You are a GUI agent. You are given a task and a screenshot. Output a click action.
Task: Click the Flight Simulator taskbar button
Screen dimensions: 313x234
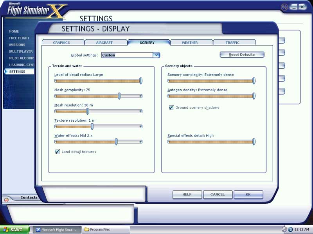58,230
